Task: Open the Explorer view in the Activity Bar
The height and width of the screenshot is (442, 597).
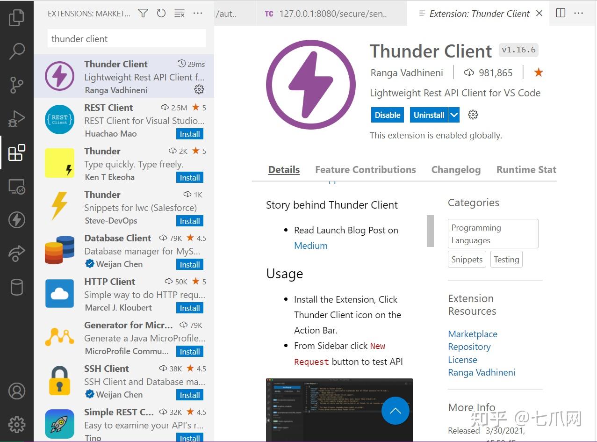Action: 17,17
